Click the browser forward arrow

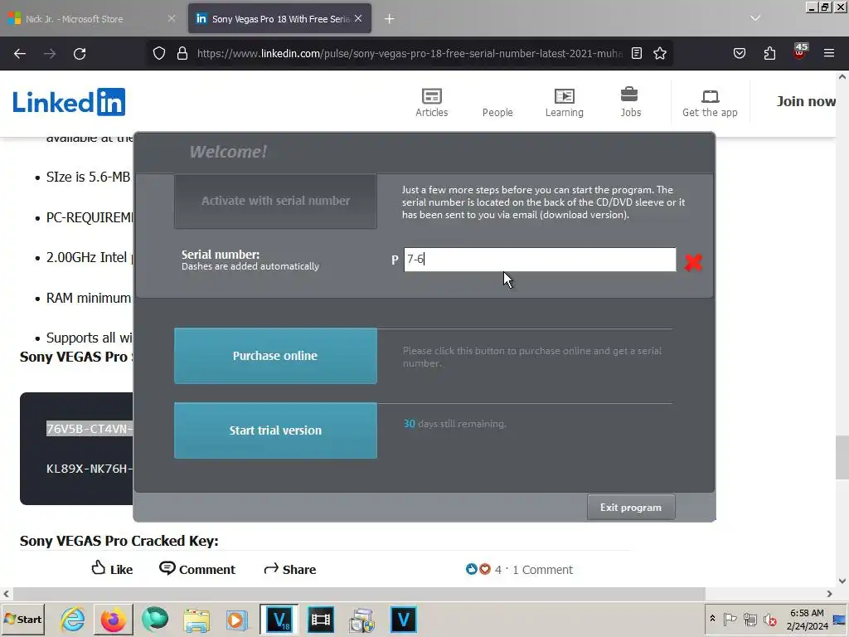pyautogui.click(x=50, y=54)
